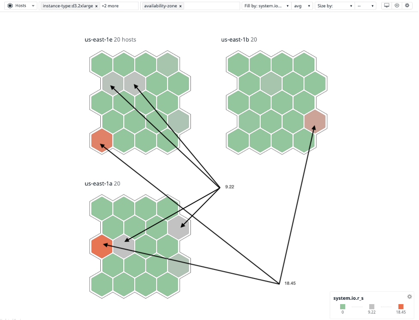Select the orange hexagon in us-east-1a

point(101,246)
